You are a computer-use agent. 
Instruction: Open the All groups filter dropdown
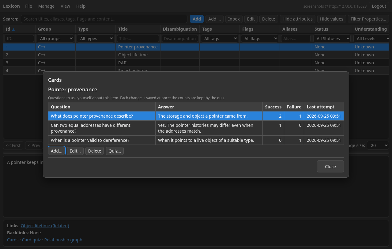[x=55, y=39]
